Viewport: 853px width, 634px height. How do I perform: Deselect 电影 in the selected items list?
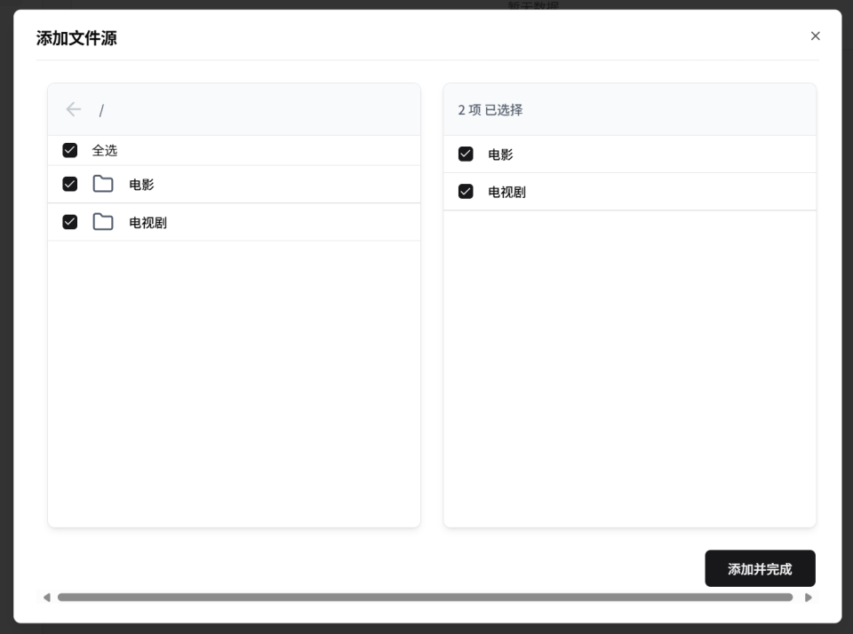coord(466,155)
